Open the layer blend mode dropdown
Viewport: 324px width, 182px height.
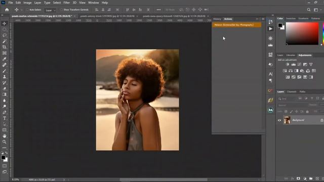pos(293,105)
